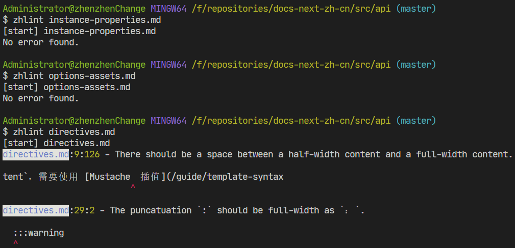The image size is (515, 248).
Task: Click the highlighted directives.md link at line 29:2
Action: coord(35,210)
